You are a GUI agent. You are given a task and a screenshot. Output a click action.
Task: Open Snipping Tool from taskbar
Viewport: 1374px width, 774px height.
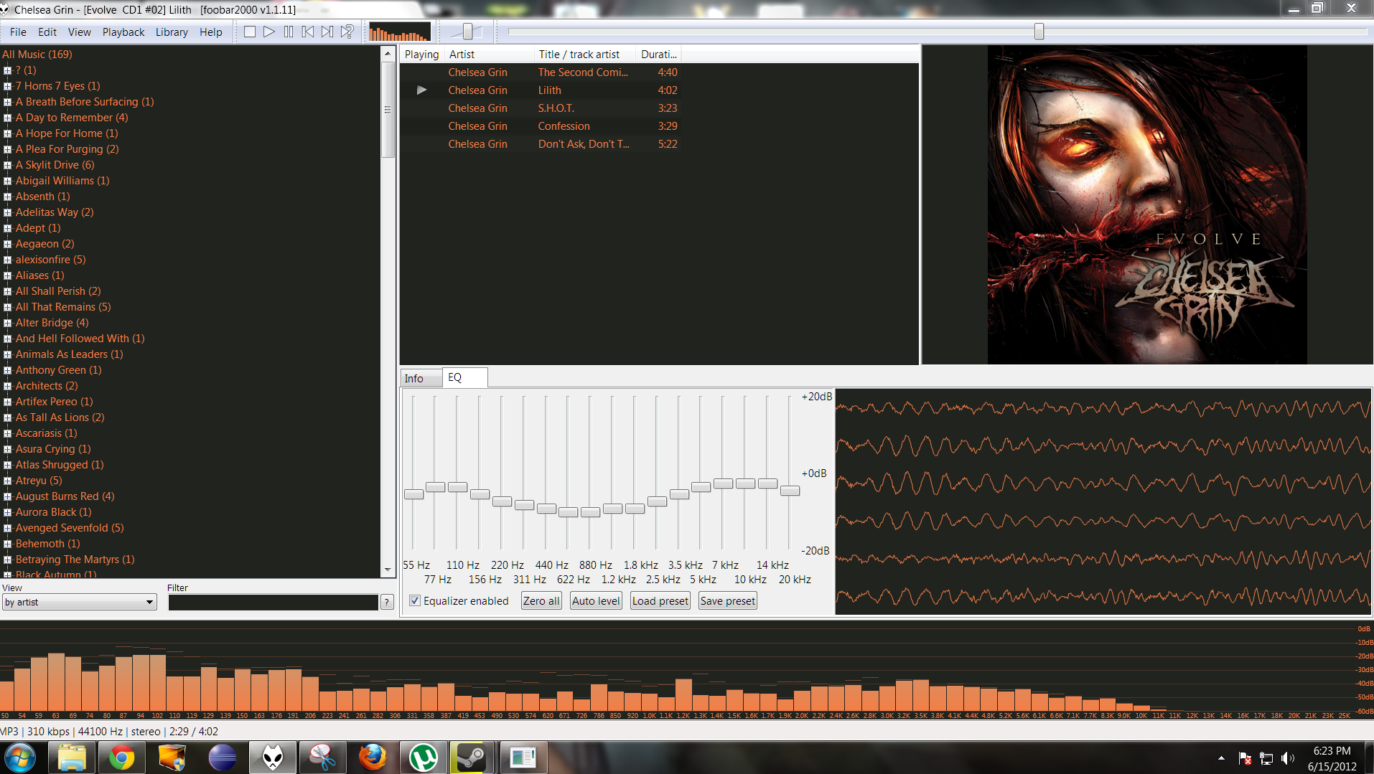[x=322, y=758]
